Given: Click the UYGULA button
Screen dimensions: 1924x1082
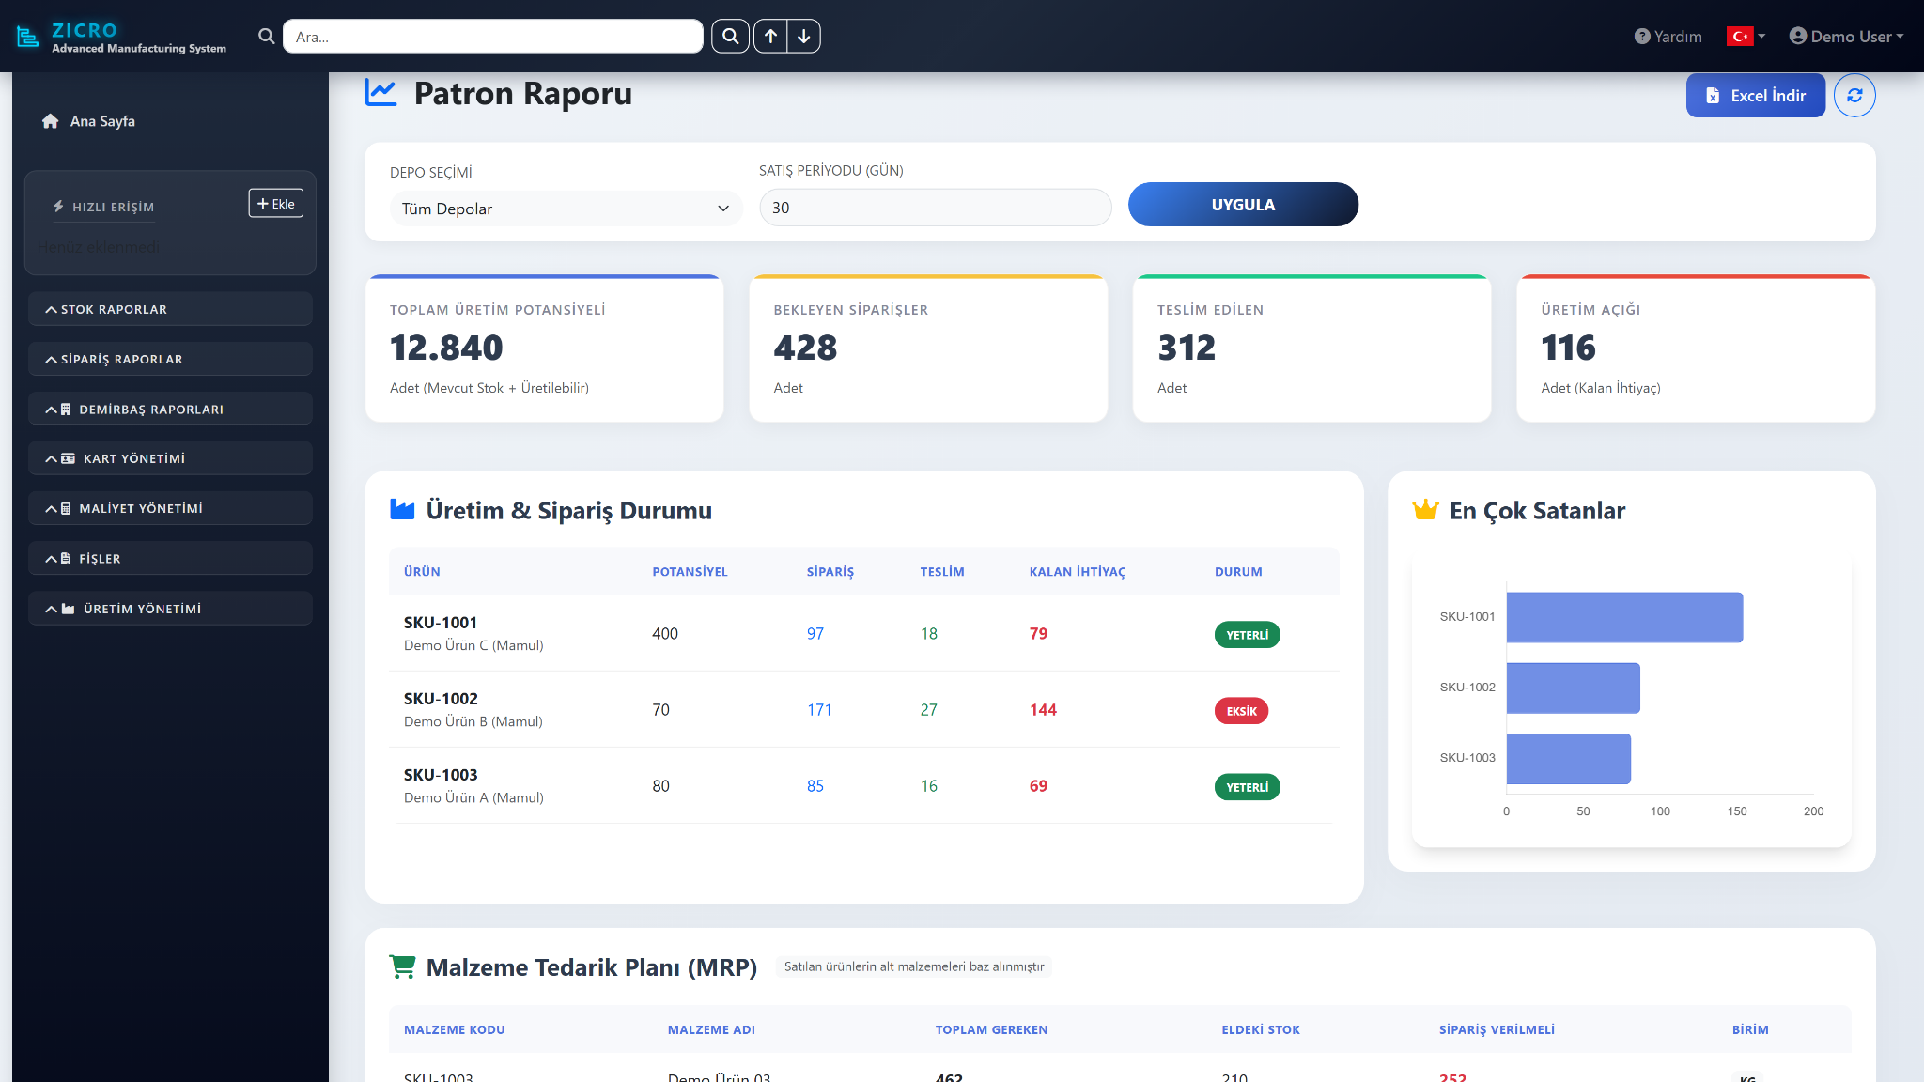Looking at the screenshot, I should (1243, 205).
